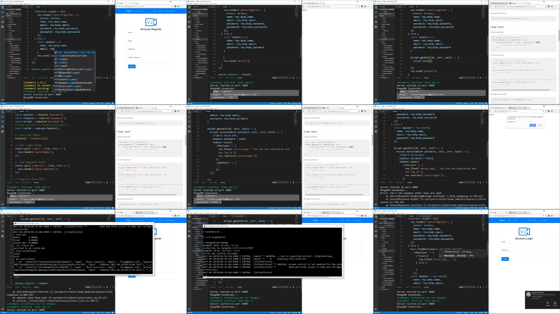Switch to bcryptjs tab beside Account Login page
The image size is (560, 314).
pyautogui.click(x=513, y=213)
